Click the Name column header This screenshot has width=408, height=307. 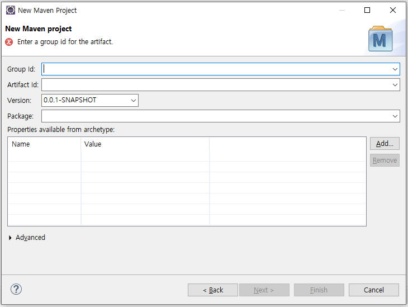44,144
